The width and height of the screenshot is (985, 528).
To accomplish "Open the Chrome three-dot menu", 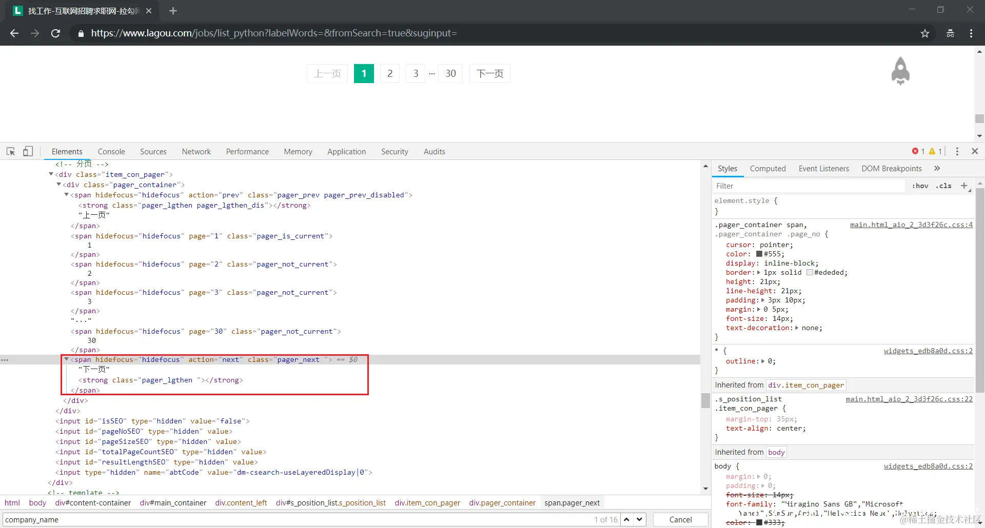I will (971, 33).
